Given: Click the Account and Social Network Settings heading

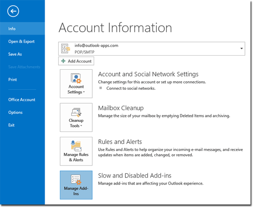Looking at the screenshot, I should pos(148,74).
